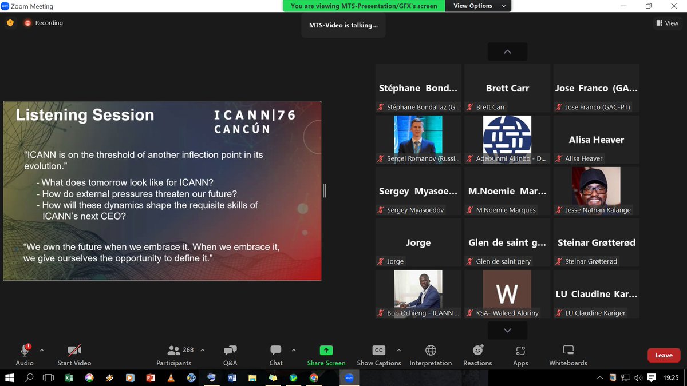Select Steinar Grøtterød participant tile
The height and width of the screenshot is (386, 687).
[x=596, y=242]
